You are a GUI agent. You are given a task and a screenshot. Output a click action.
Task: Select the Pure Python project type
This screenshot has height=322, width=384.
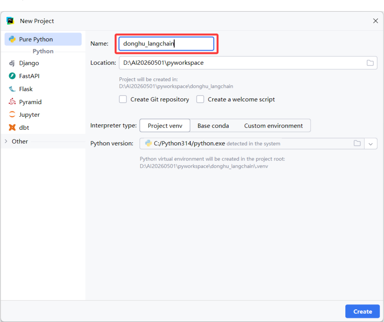(x=43, y=39)
